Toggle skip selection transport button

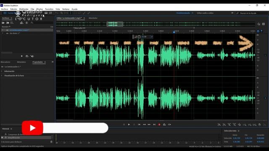169,125
